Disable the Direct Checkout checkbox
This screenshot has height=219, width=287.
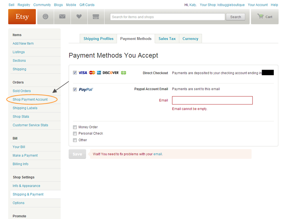(x=74, y=73)
